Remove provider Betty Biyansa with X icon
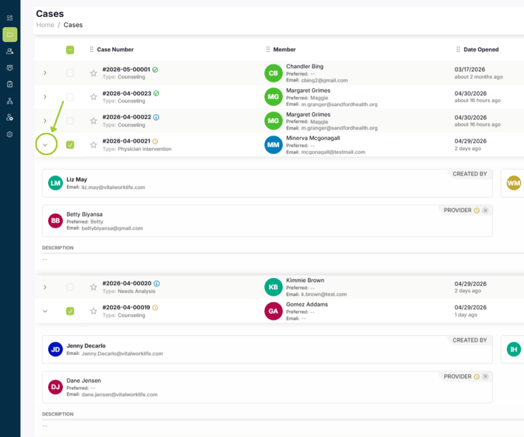 coord(486,211)
